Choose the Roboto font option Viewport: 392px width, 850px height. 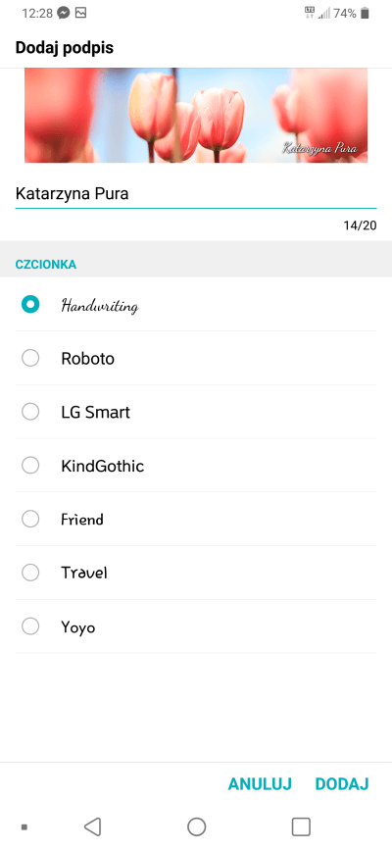196,358
